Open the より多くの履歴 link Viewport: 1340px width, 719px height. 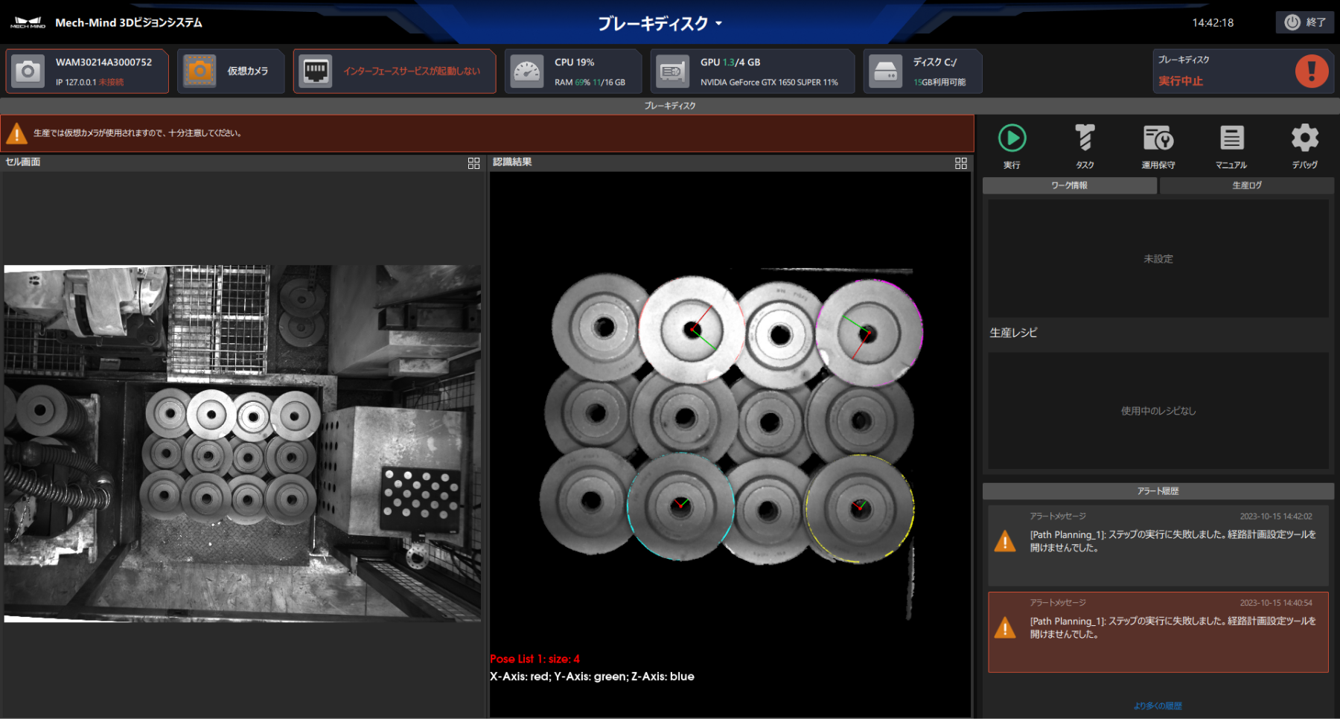(x=1158, y=706)
